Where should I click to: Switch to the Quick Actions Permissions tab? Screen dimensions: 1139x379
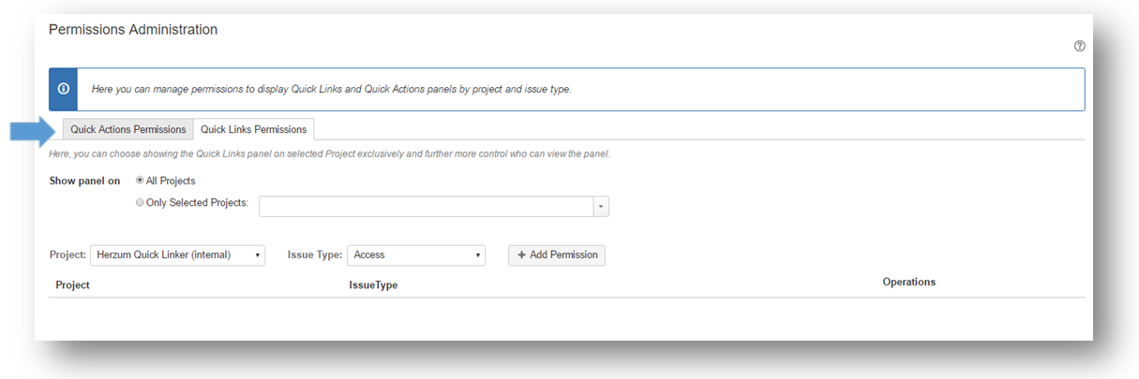click(128, 130)
